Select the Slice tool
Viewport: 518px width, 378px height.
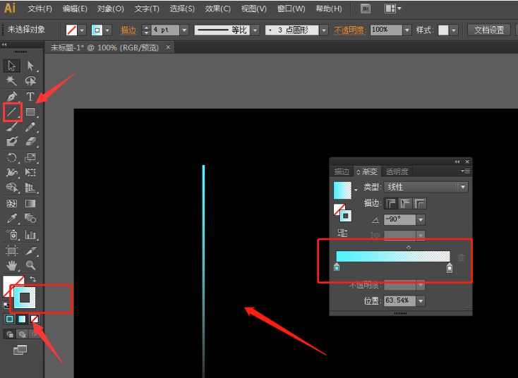coord(30,250)
